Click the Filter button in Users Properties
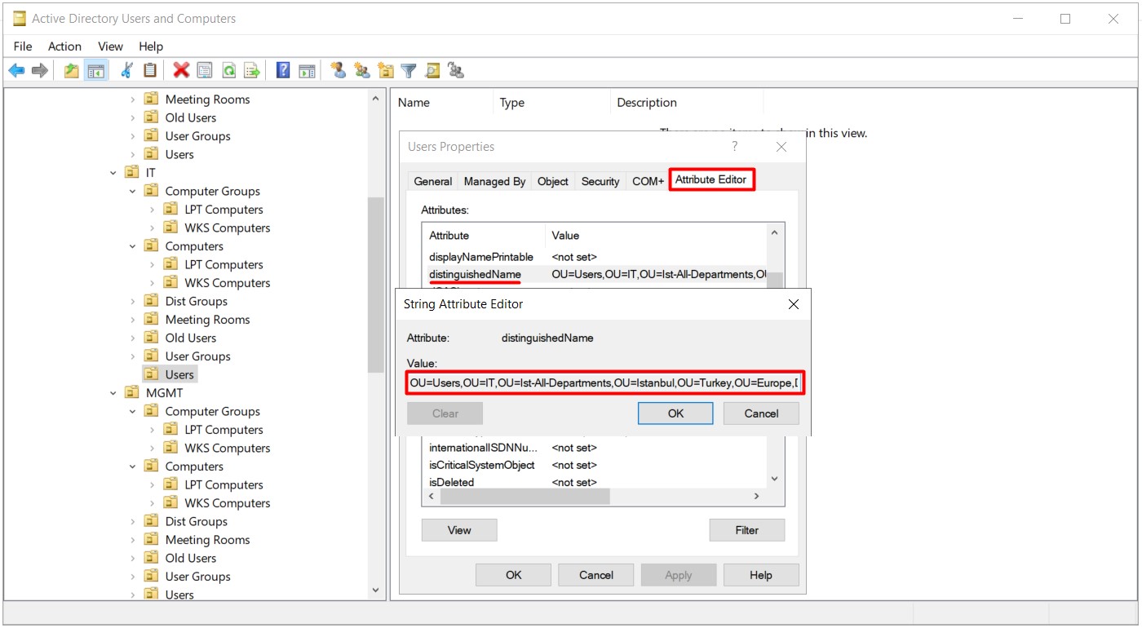Screen dimensions: 1142x628 coord(747,530)
